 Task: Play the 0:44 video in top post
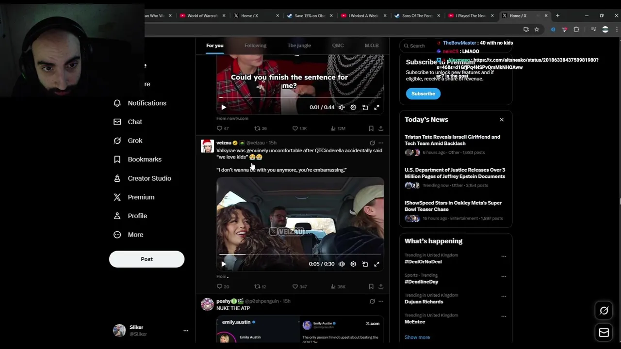point(223,108)
